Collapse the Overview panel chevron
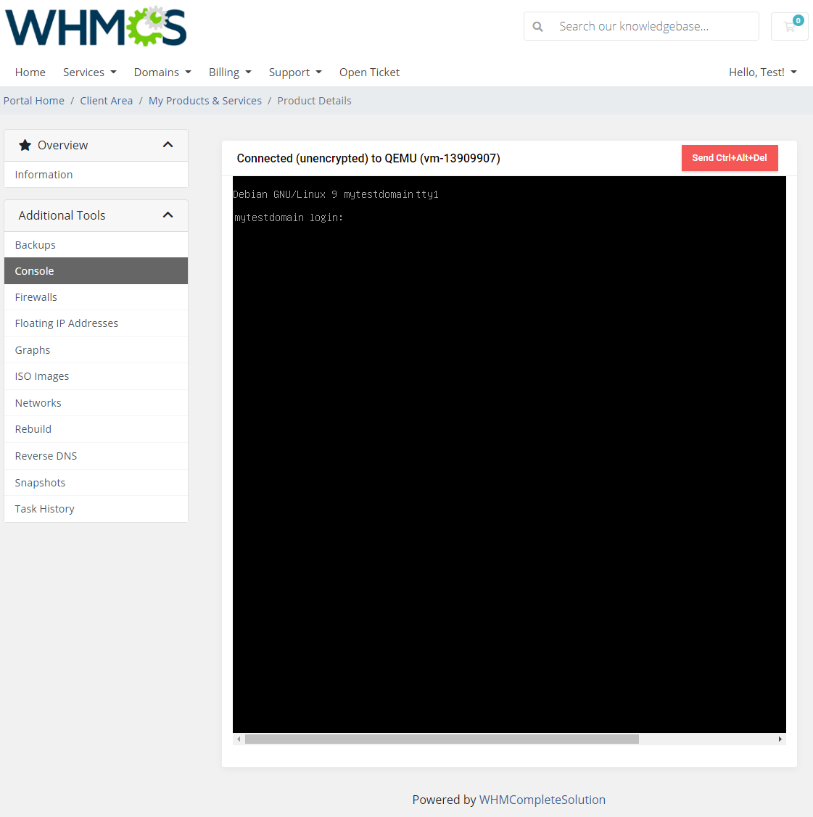The width and height of the screenshot is (813, 817). tap(168, 145)
